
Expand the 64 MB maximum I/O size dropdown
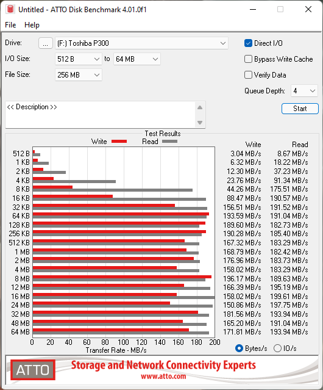(137, 59)
